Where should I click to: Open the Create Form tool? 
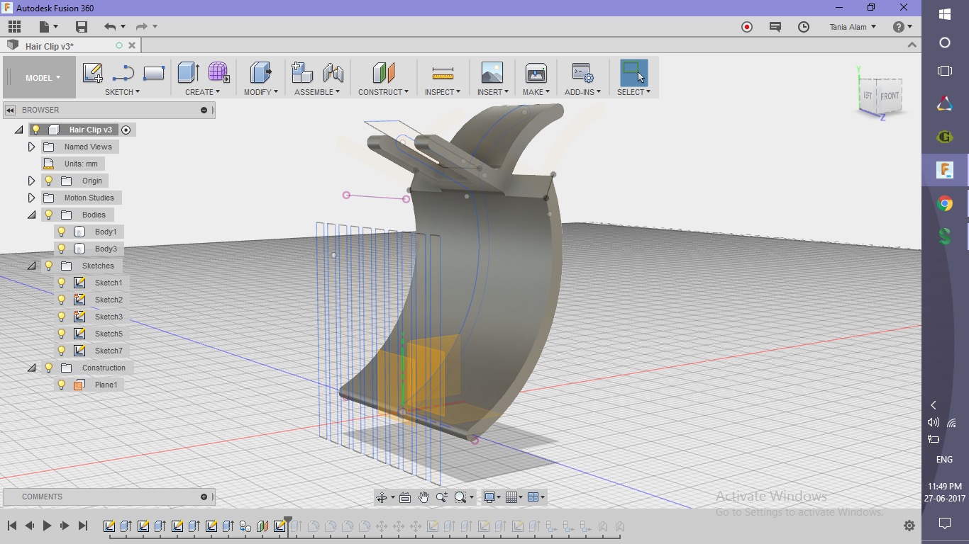[218, 72]
